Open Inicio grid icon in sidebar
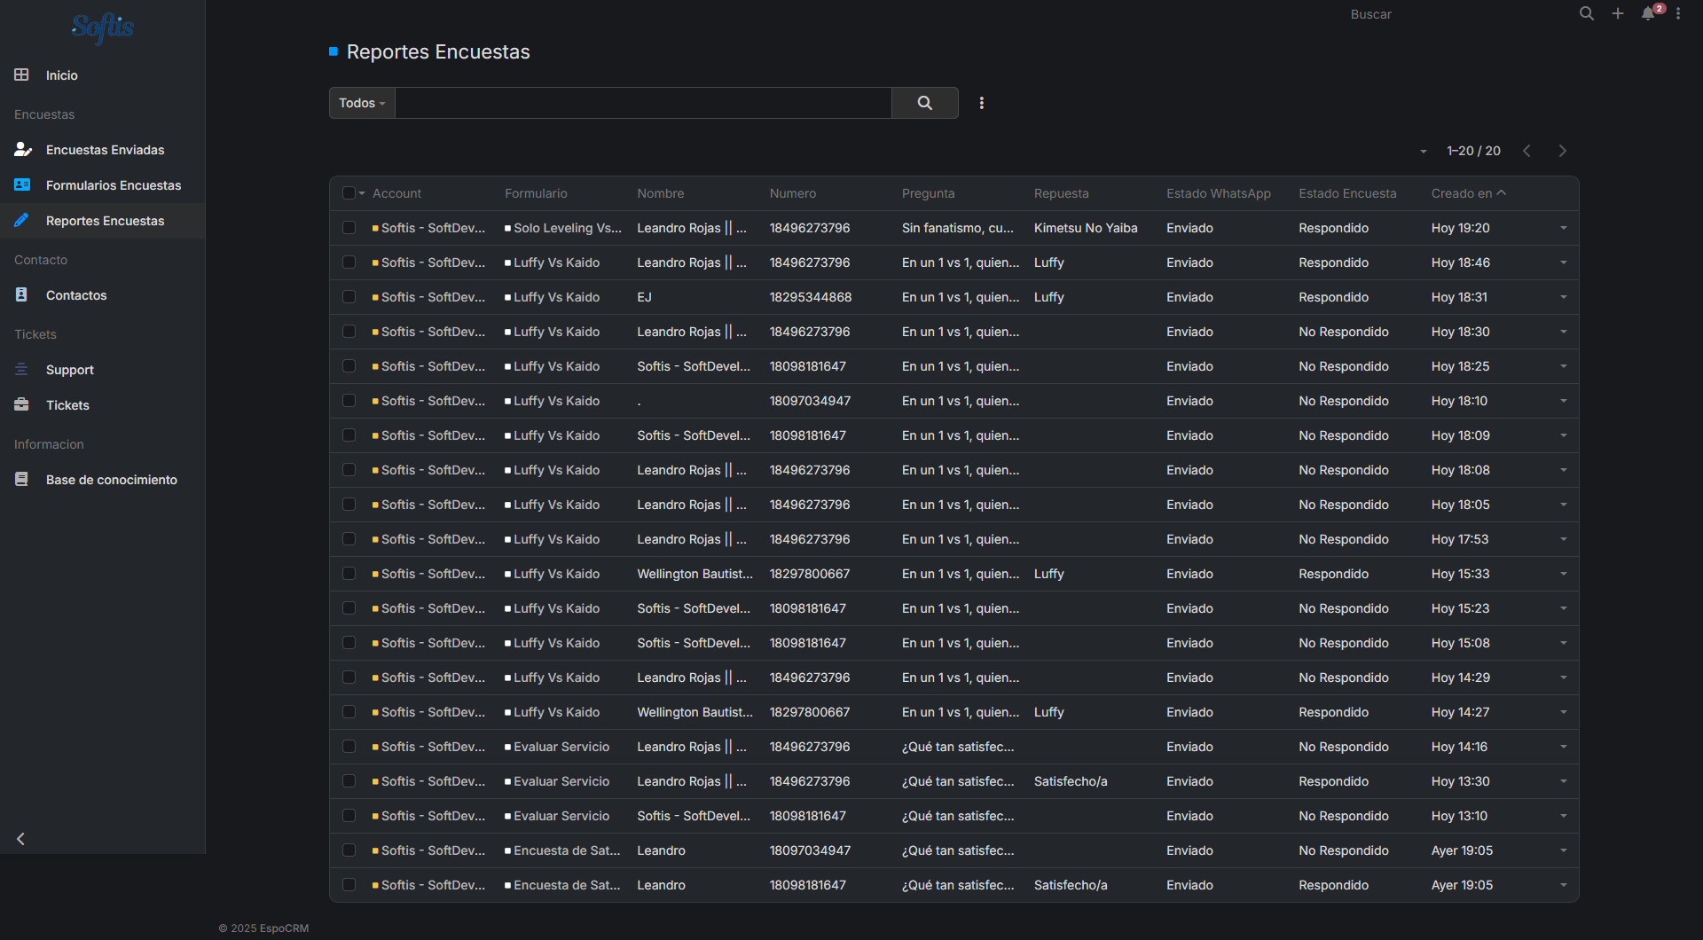 click(x=21, y=75)
